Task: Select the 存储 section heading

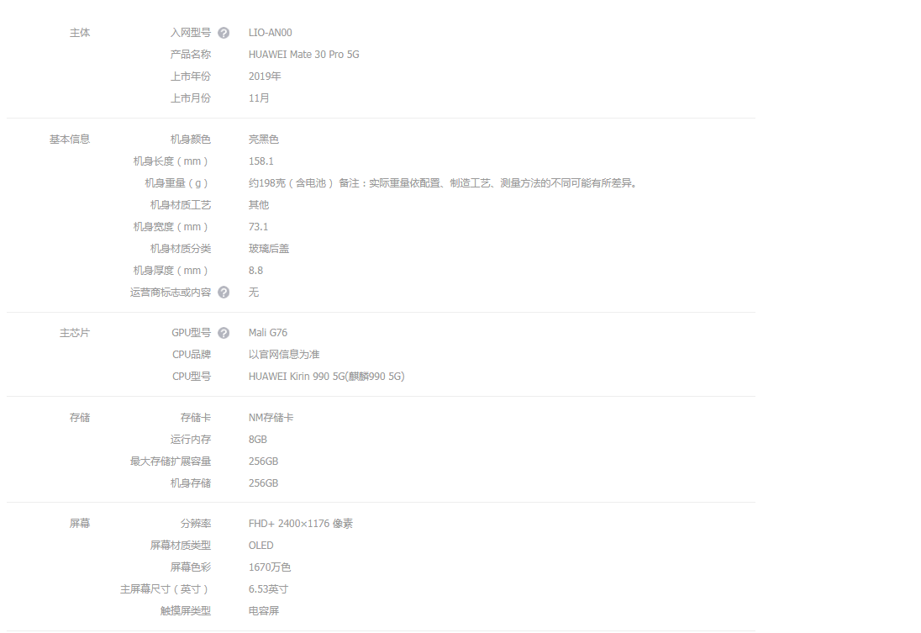Action: click(x=80, y=417)
